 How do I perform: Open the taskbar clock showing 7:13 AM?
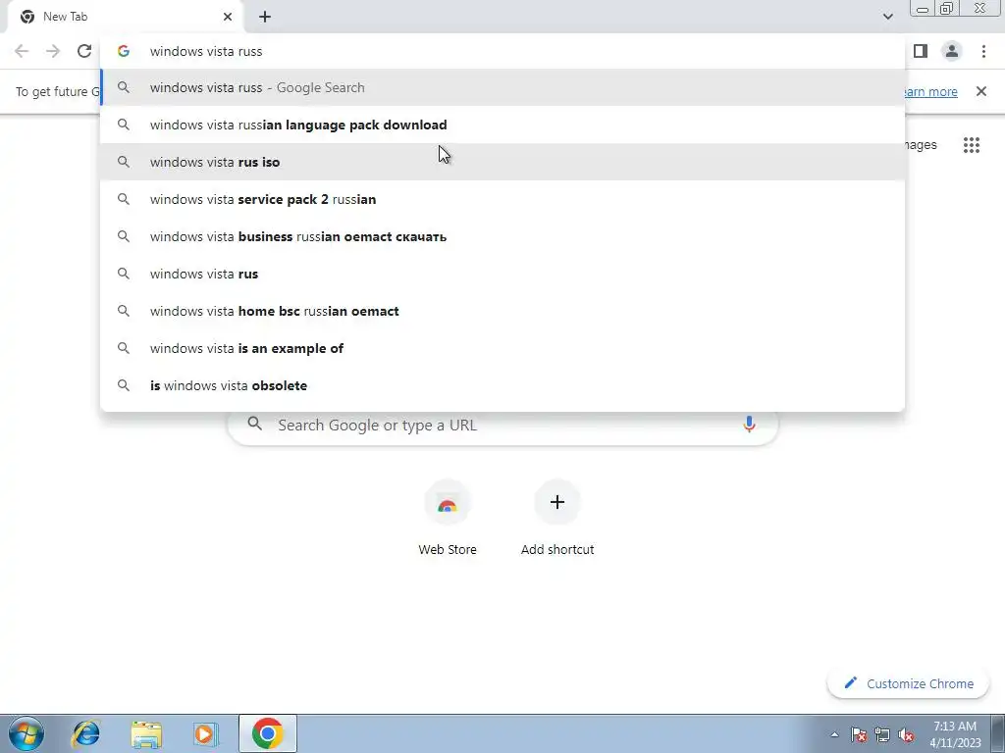955,734
